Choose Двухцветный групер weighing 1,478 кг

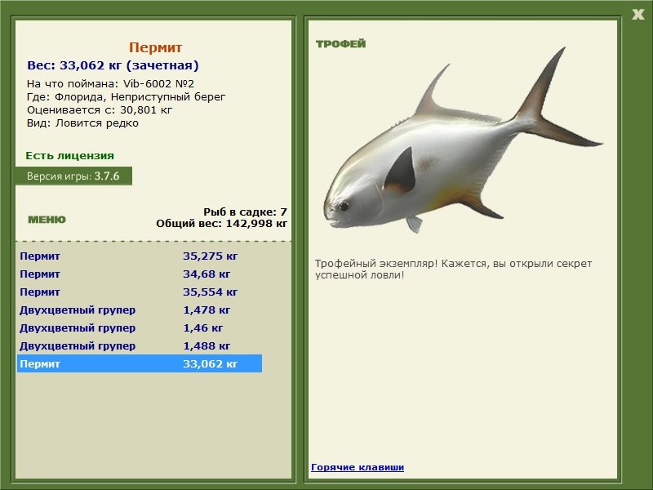click(x=139, y=310)
